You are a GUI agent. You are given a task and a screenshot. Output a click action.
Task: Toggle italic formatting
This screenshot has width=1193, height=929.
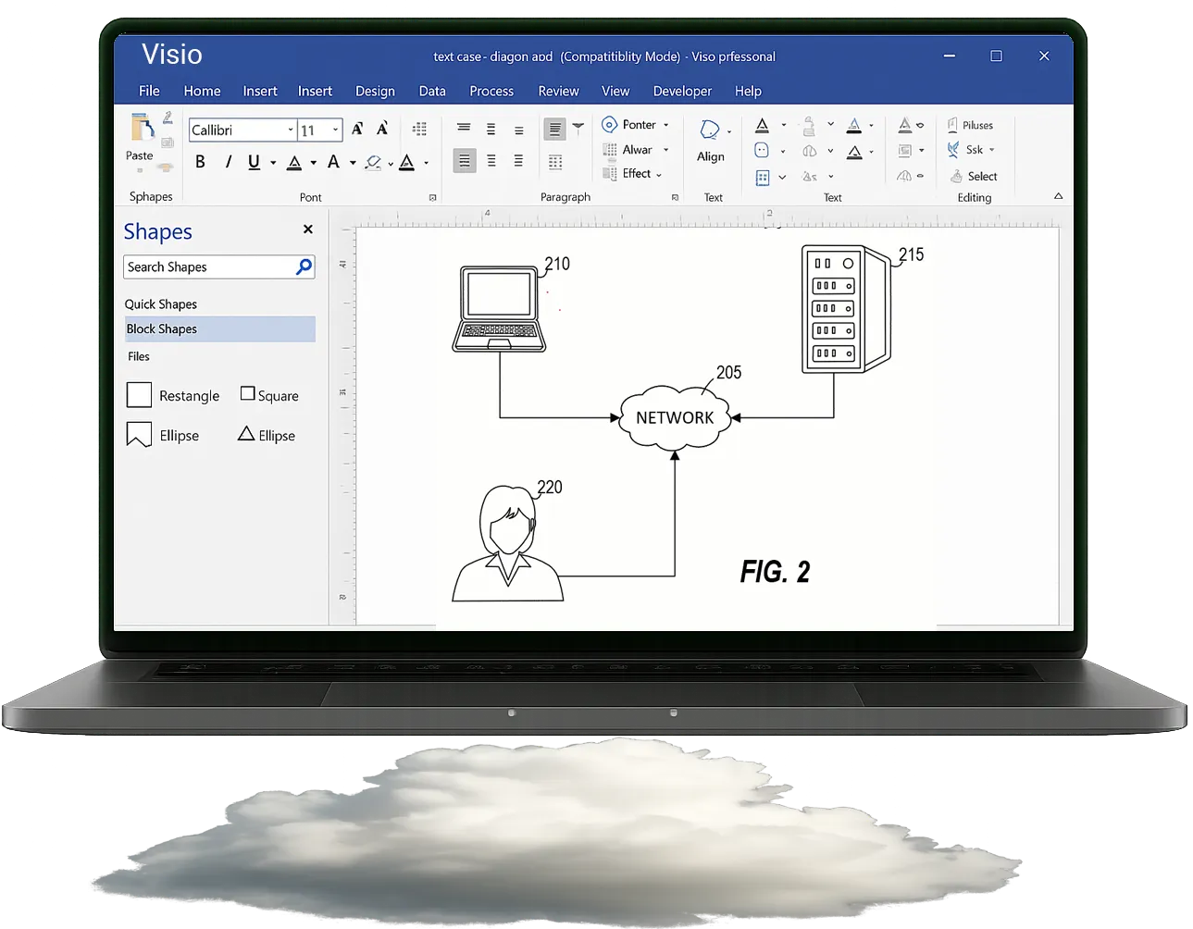click(228, 161)
